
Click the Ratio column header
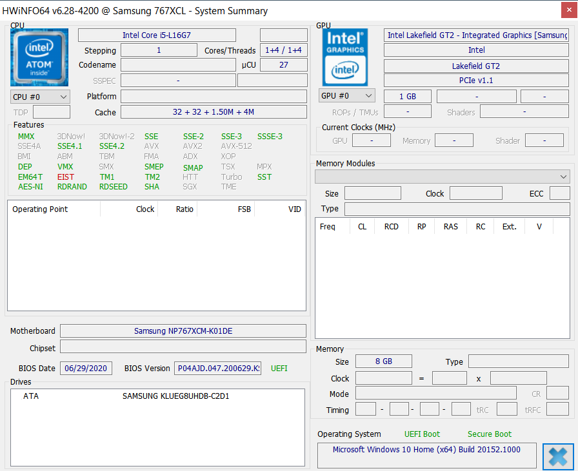[184, 209]
